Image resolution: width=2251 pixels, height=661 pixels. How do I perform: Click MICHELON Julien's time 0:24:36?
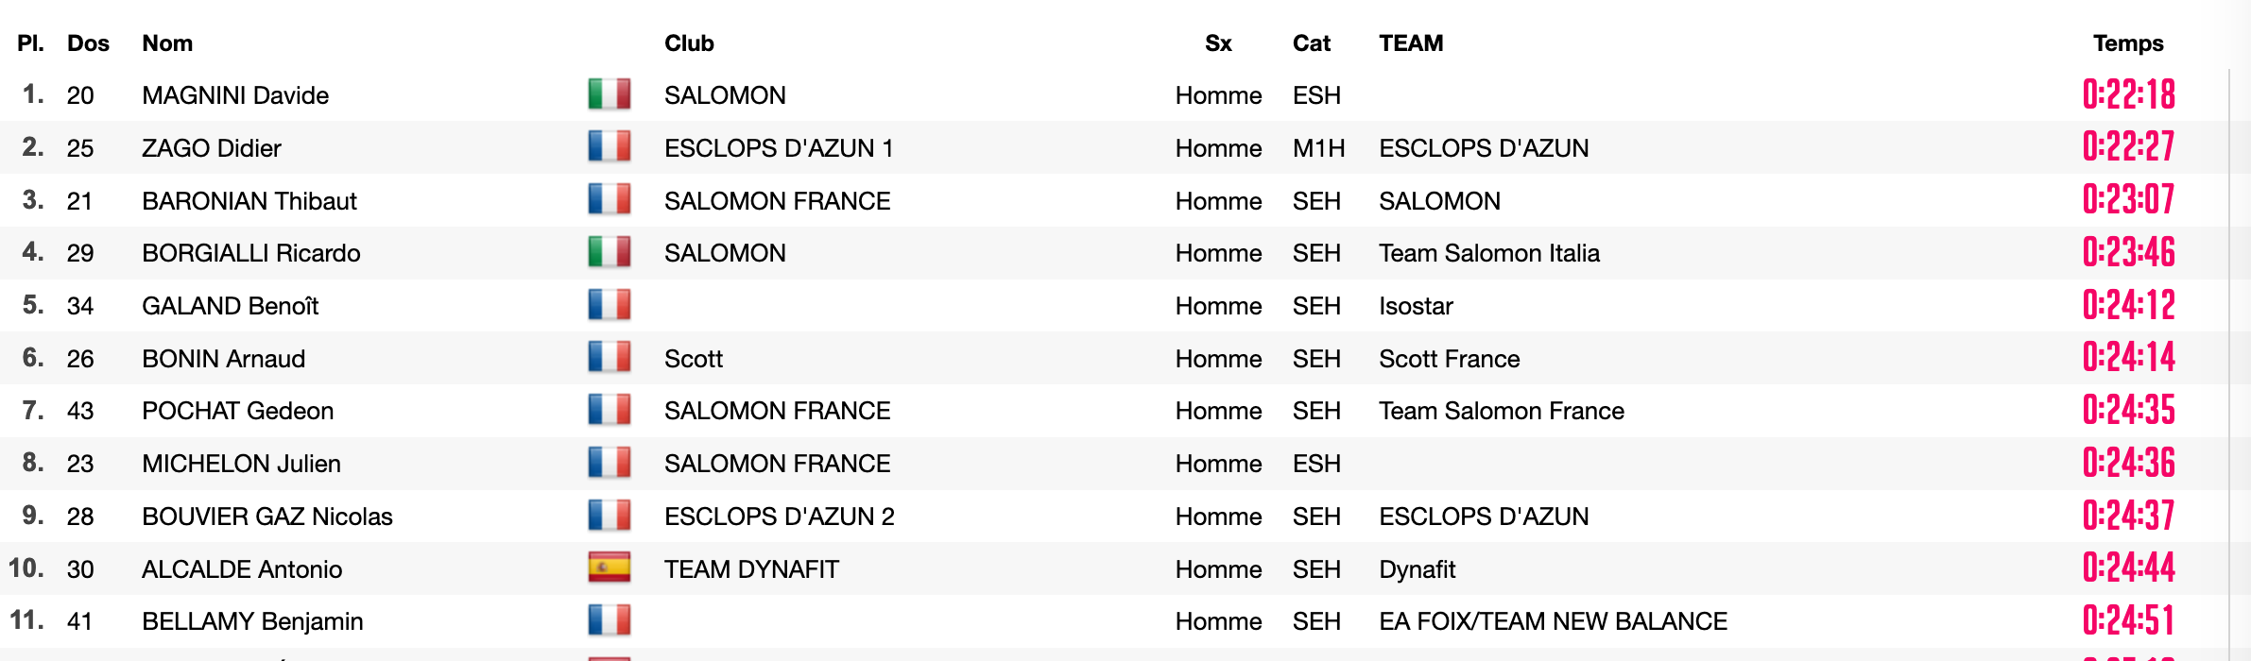tap(2128, 463)
